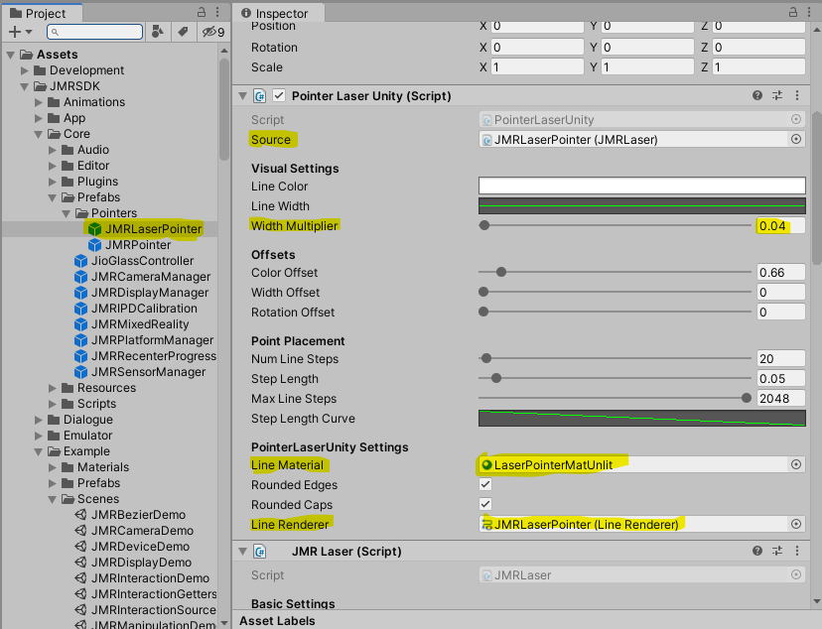
Task: Select the JMRLaserPointer prefab icon
Action: coord(92,228)
